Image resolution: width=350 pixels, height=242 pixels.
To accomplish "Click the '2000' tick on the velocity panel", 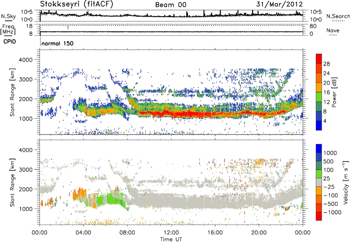I will click(x=25, y=189).
